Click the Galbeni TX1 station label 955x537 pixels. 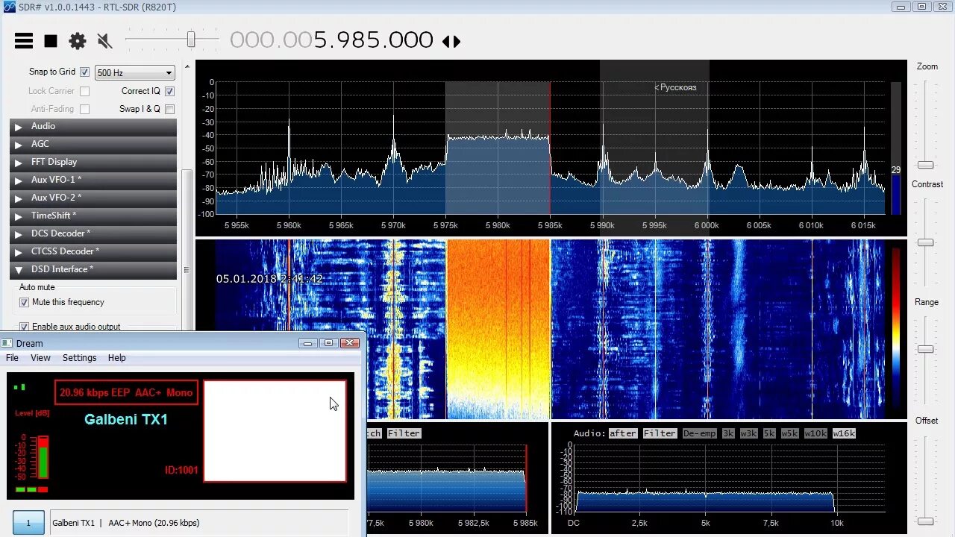coord(126,419)
